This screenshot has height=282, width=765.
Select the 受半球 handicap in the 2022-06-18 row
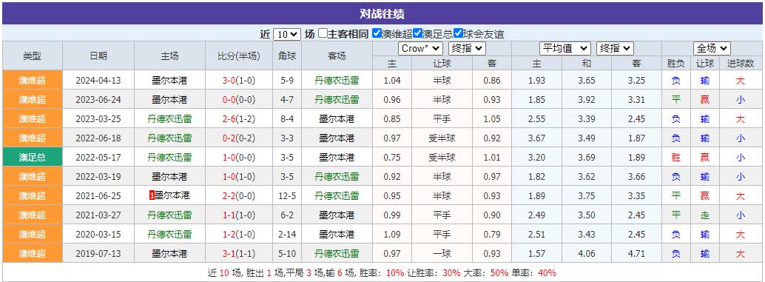click(x=442, y=138)
